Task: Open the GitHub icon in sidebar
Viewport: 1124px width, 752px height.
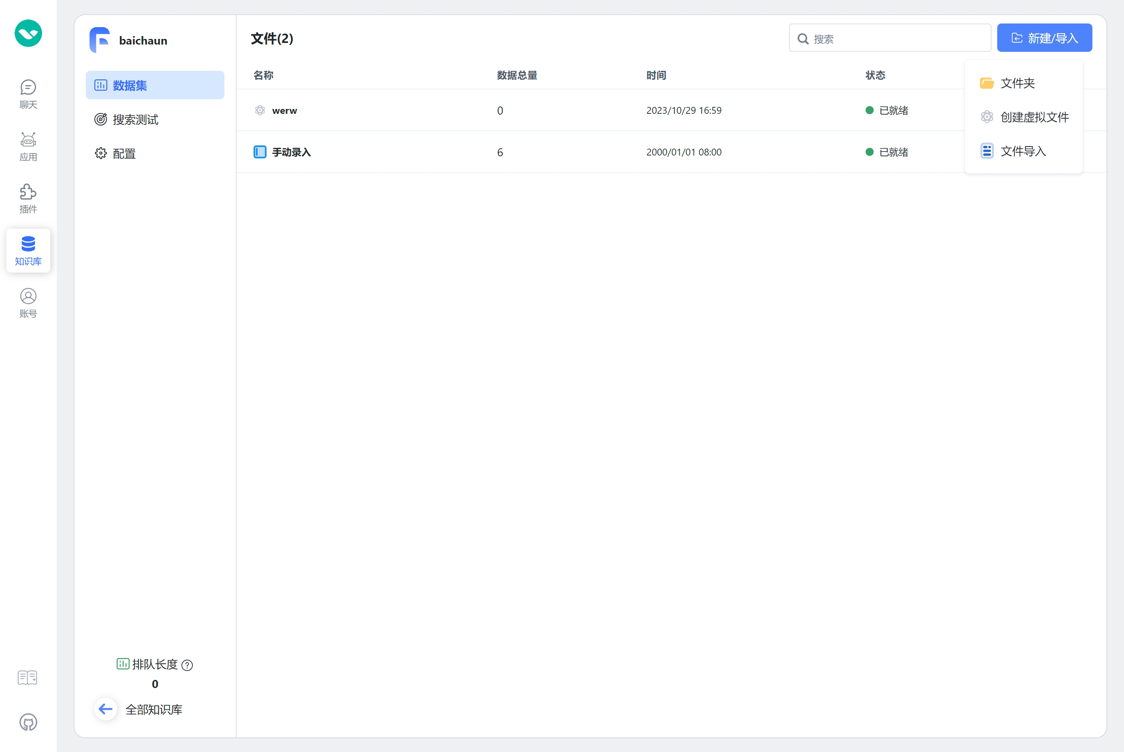Action: tap(28, 722)
